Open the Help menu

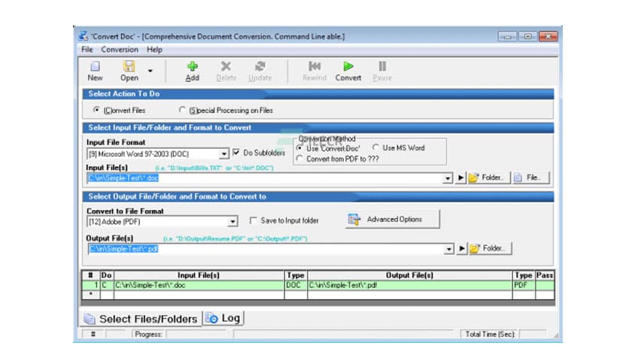pyautogui.click(x=154, y=50)
